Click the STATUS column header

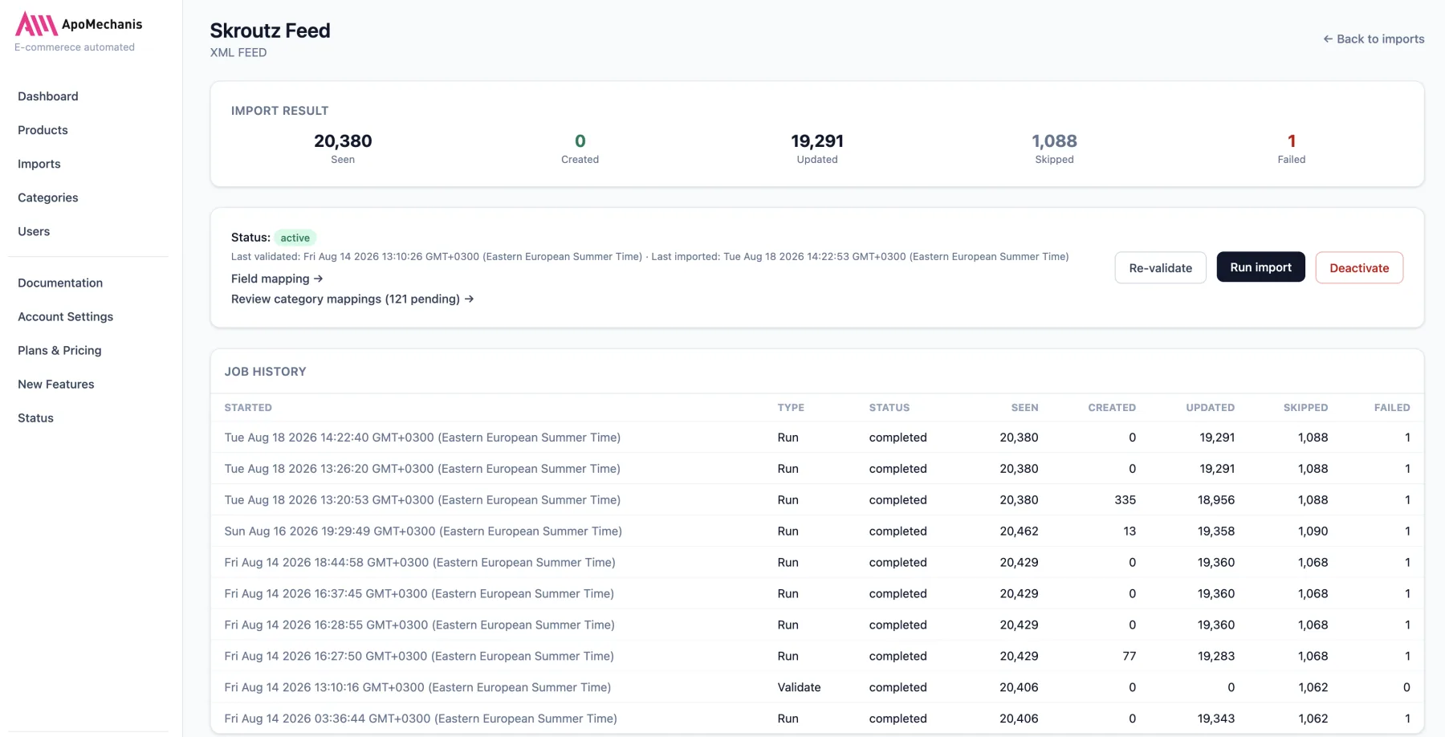pyautogui.click(x=889, y=408)
